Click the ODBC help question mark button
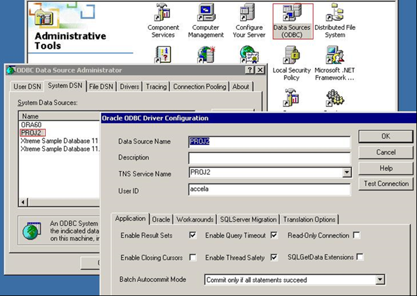 pyautogui.click(x=249, y=70)
